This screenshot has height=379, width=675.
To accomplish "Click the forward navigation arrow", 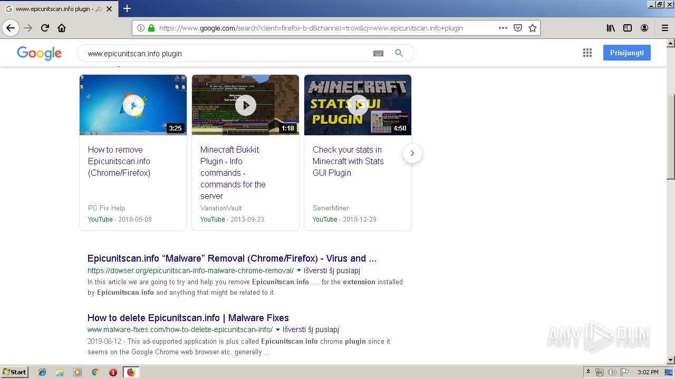I will pyautogui.click(x=28, y=28).
